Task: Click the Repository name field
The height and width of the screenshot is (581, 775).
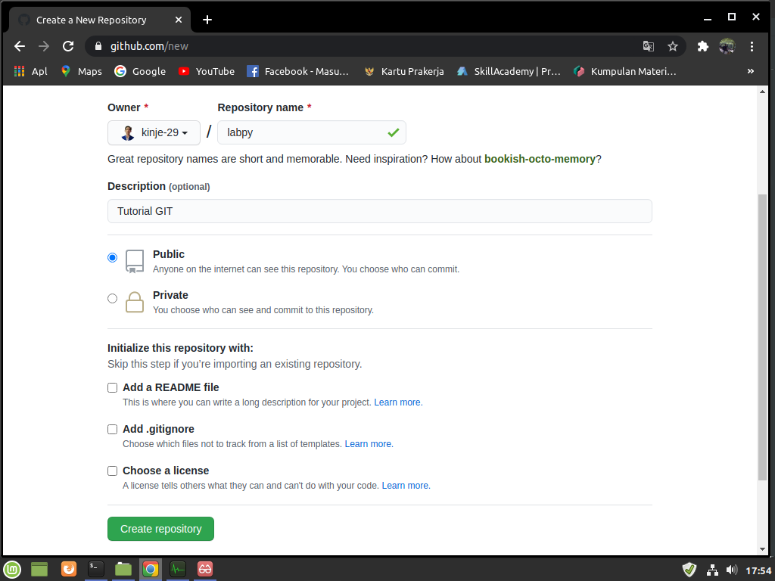Action: click(311, 132)
